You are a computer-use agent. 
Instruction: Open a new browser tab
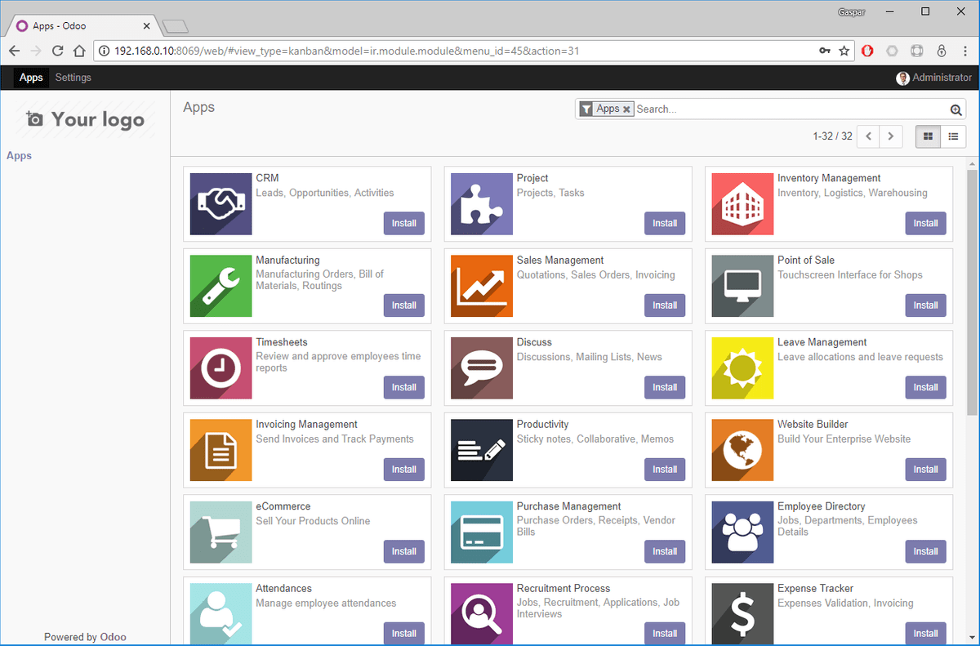pyautogui.click(x=175, y=27)
